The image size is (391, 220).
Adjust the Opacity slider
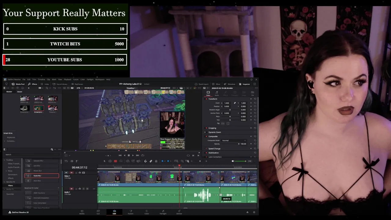[230, 144]
